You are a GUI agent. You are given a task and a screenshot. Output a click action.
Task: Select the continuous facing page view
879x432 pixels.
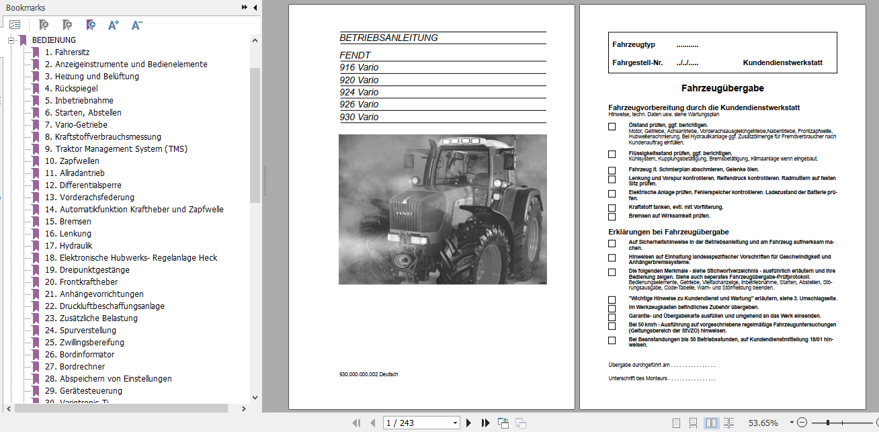point(728,423)
